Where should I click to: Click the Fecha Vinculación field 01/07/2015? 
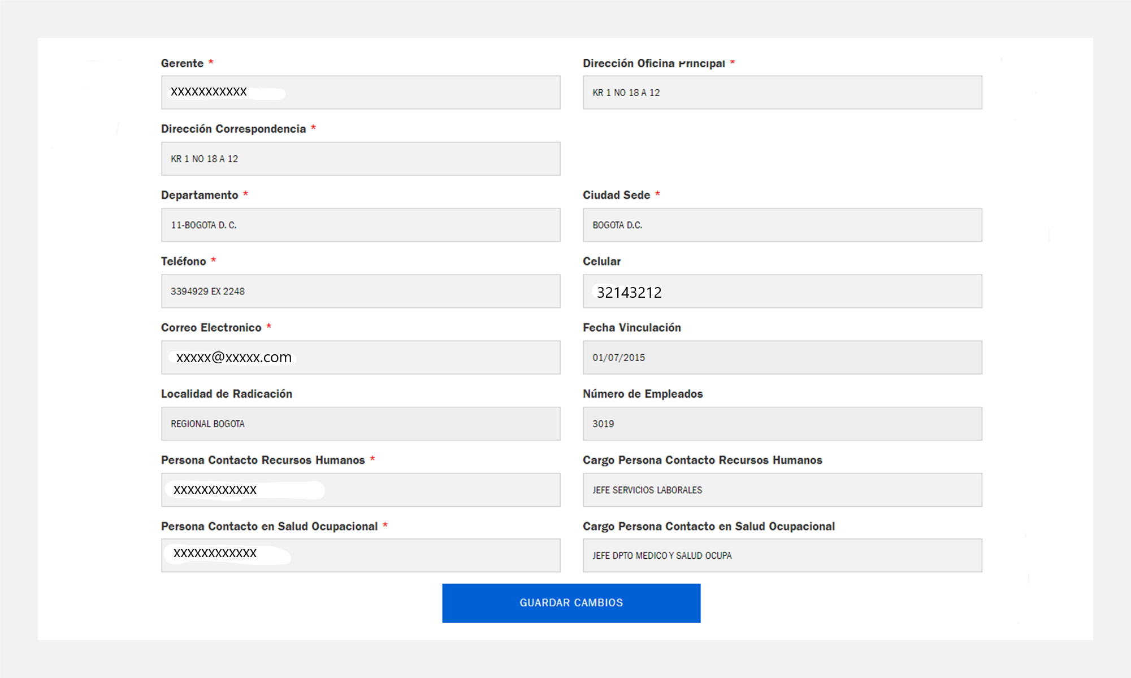coord(782,357)
